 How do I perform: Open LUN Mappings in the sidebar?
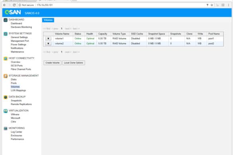click(x=18, y=90)
